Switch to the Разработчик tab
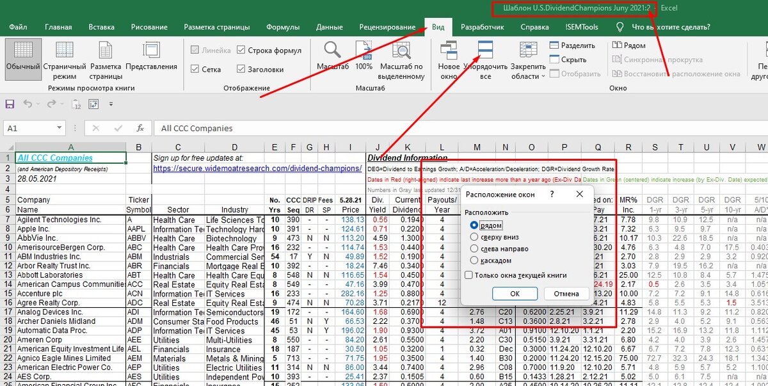The height and width of the screenshot is (386, 768). (x=483, y=27)
